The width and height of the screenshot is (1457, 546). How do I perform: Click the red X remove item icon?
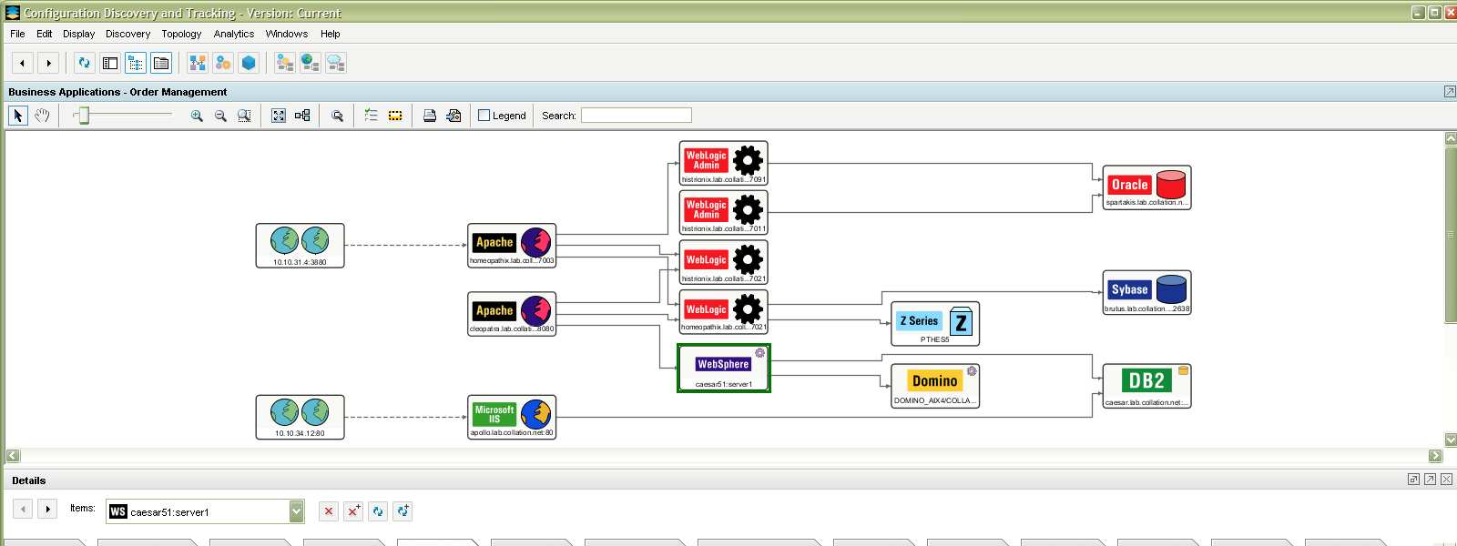coord(329,511)
